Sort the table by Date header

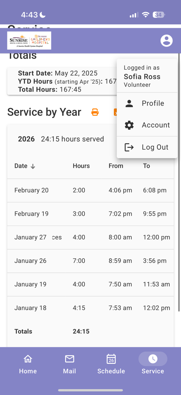(x=21, y=166)
